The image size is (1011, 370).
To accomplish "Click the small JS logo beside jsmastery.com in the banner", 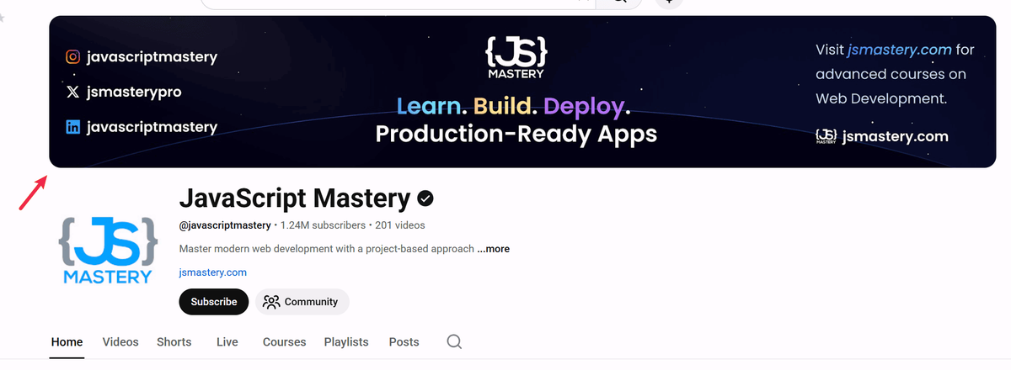I will click(x=826, y=136).
